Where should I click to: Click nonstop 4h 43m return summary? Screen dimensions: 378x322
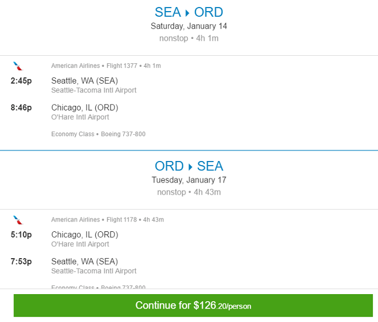(189, 192)
